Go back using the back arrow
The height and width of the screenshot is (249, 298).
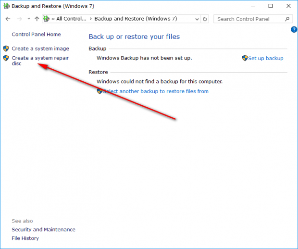[x=8, y=19]
